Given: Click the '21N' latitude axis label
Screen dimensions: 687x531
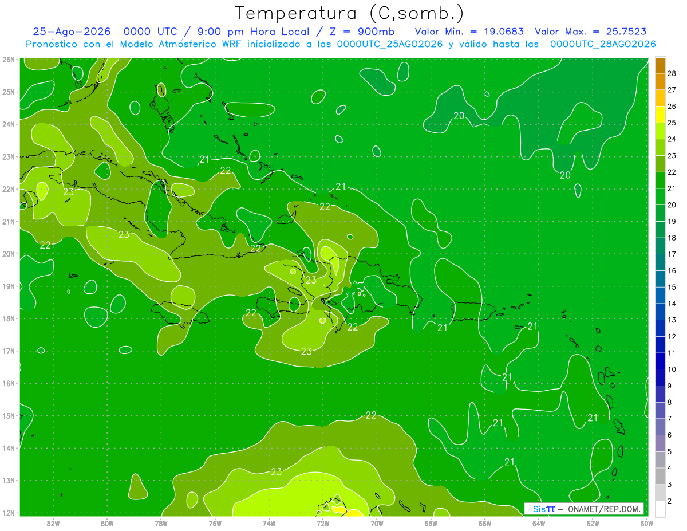Looking at the screenshot, I should coord(9,222).
